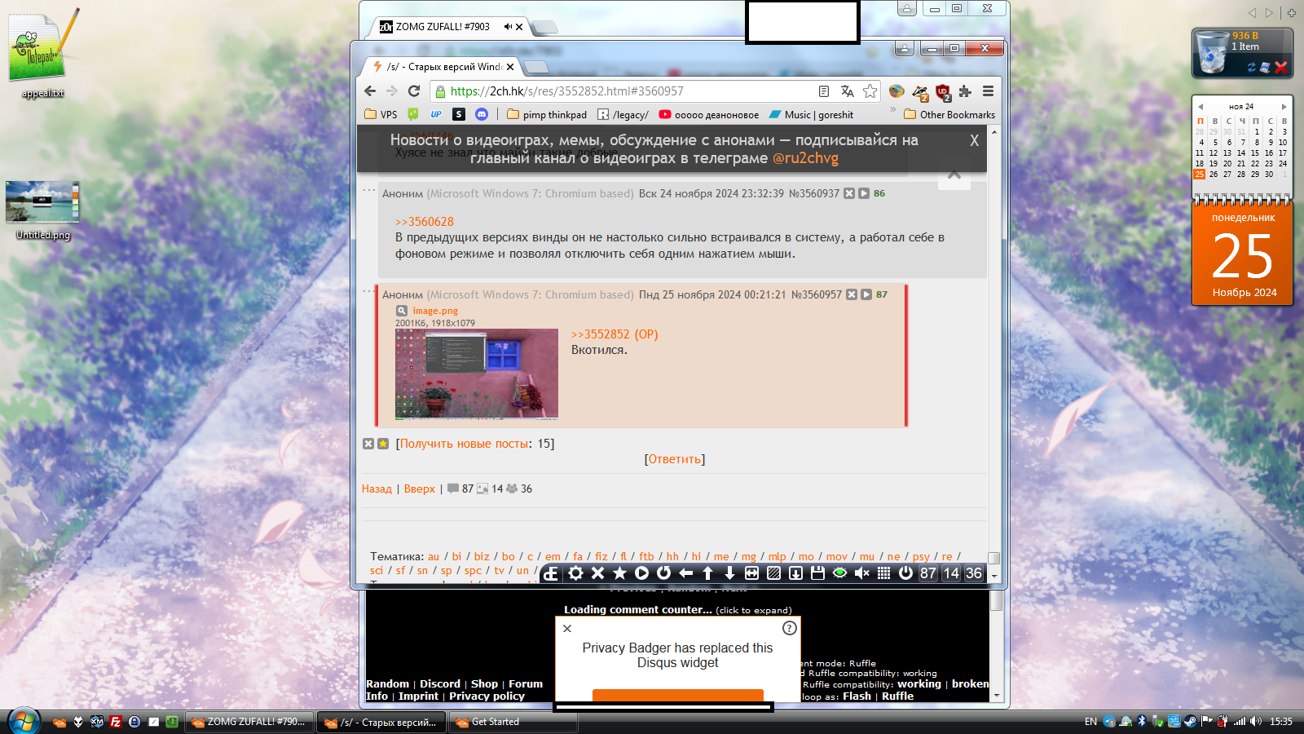Preload images icon in Dollchan panel
Viewport: 1304px width, 734px height.
(795, 573)
